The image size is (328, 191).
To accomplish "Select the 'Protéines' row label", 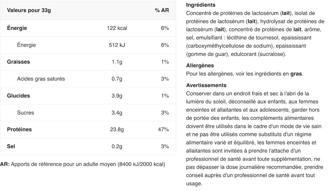I will click(x=19, y=130).
